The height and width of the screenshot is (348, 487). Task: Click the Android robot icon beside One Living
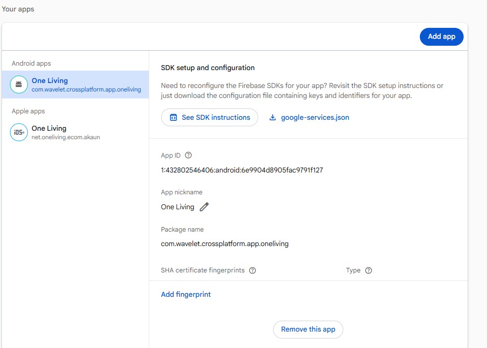pyautogui.click(x=18, y=84)
